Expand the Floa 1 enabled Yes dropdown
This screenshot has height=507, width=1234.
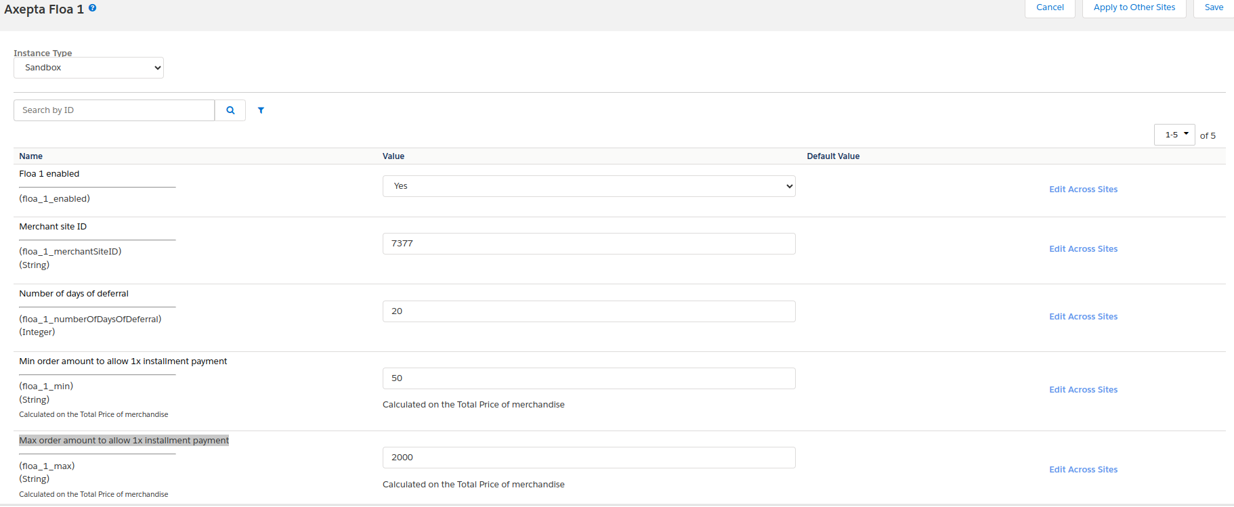(589, 186)
